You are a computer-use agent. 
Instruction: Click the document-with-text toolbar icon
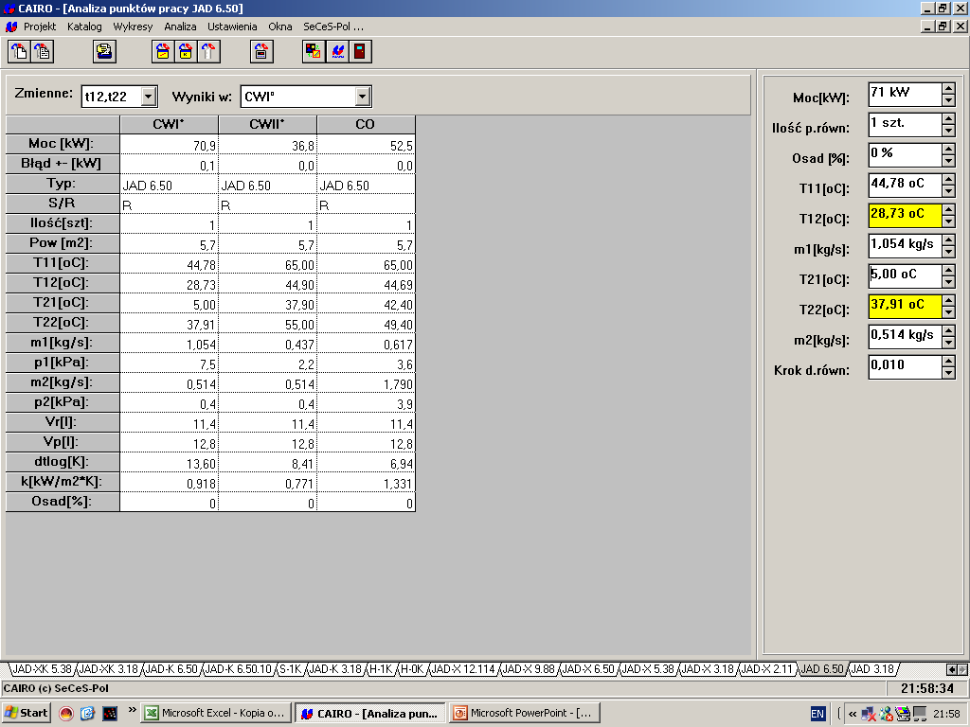tap(43, 51)
